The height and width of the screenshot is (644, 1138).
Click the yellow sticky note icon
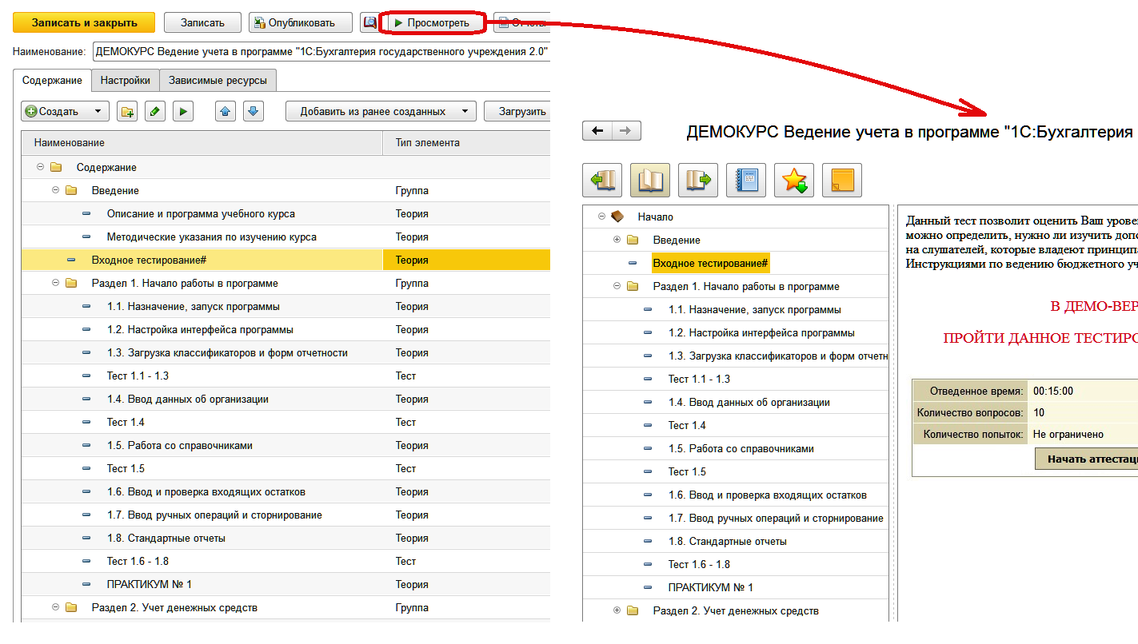click(x=842, y=180)
